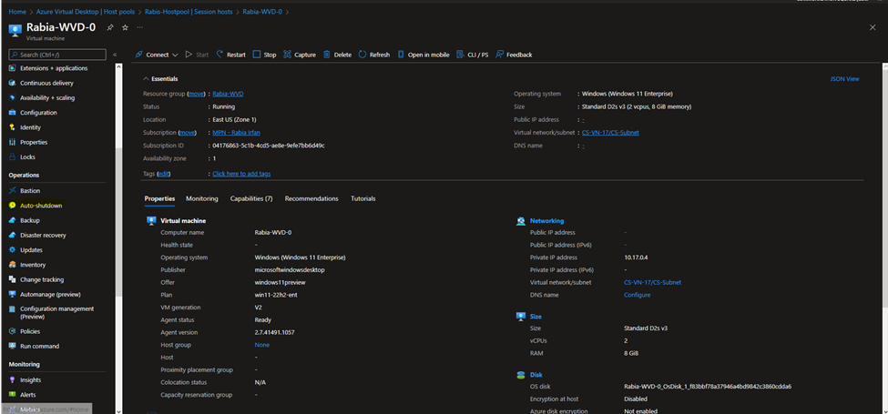Open the Locks blade
The image size is (888, 414).
click(27, 157)
